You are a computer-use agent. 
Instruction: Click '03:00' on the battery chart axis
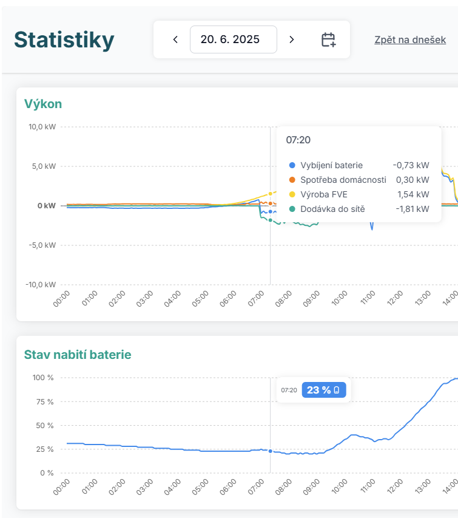tap(144, 487)
